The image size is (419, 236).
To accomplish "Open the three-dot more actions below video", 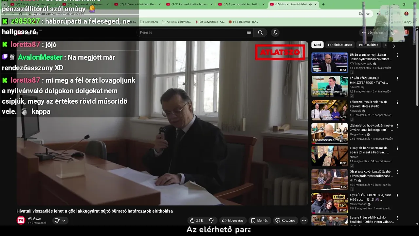I will click(x=304, y=221).
